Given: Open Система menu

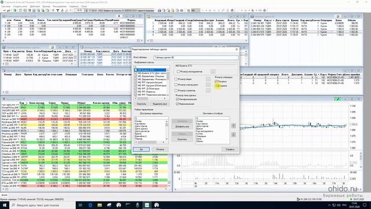Looking at the screenshot, I should click(x=6, y=6).
